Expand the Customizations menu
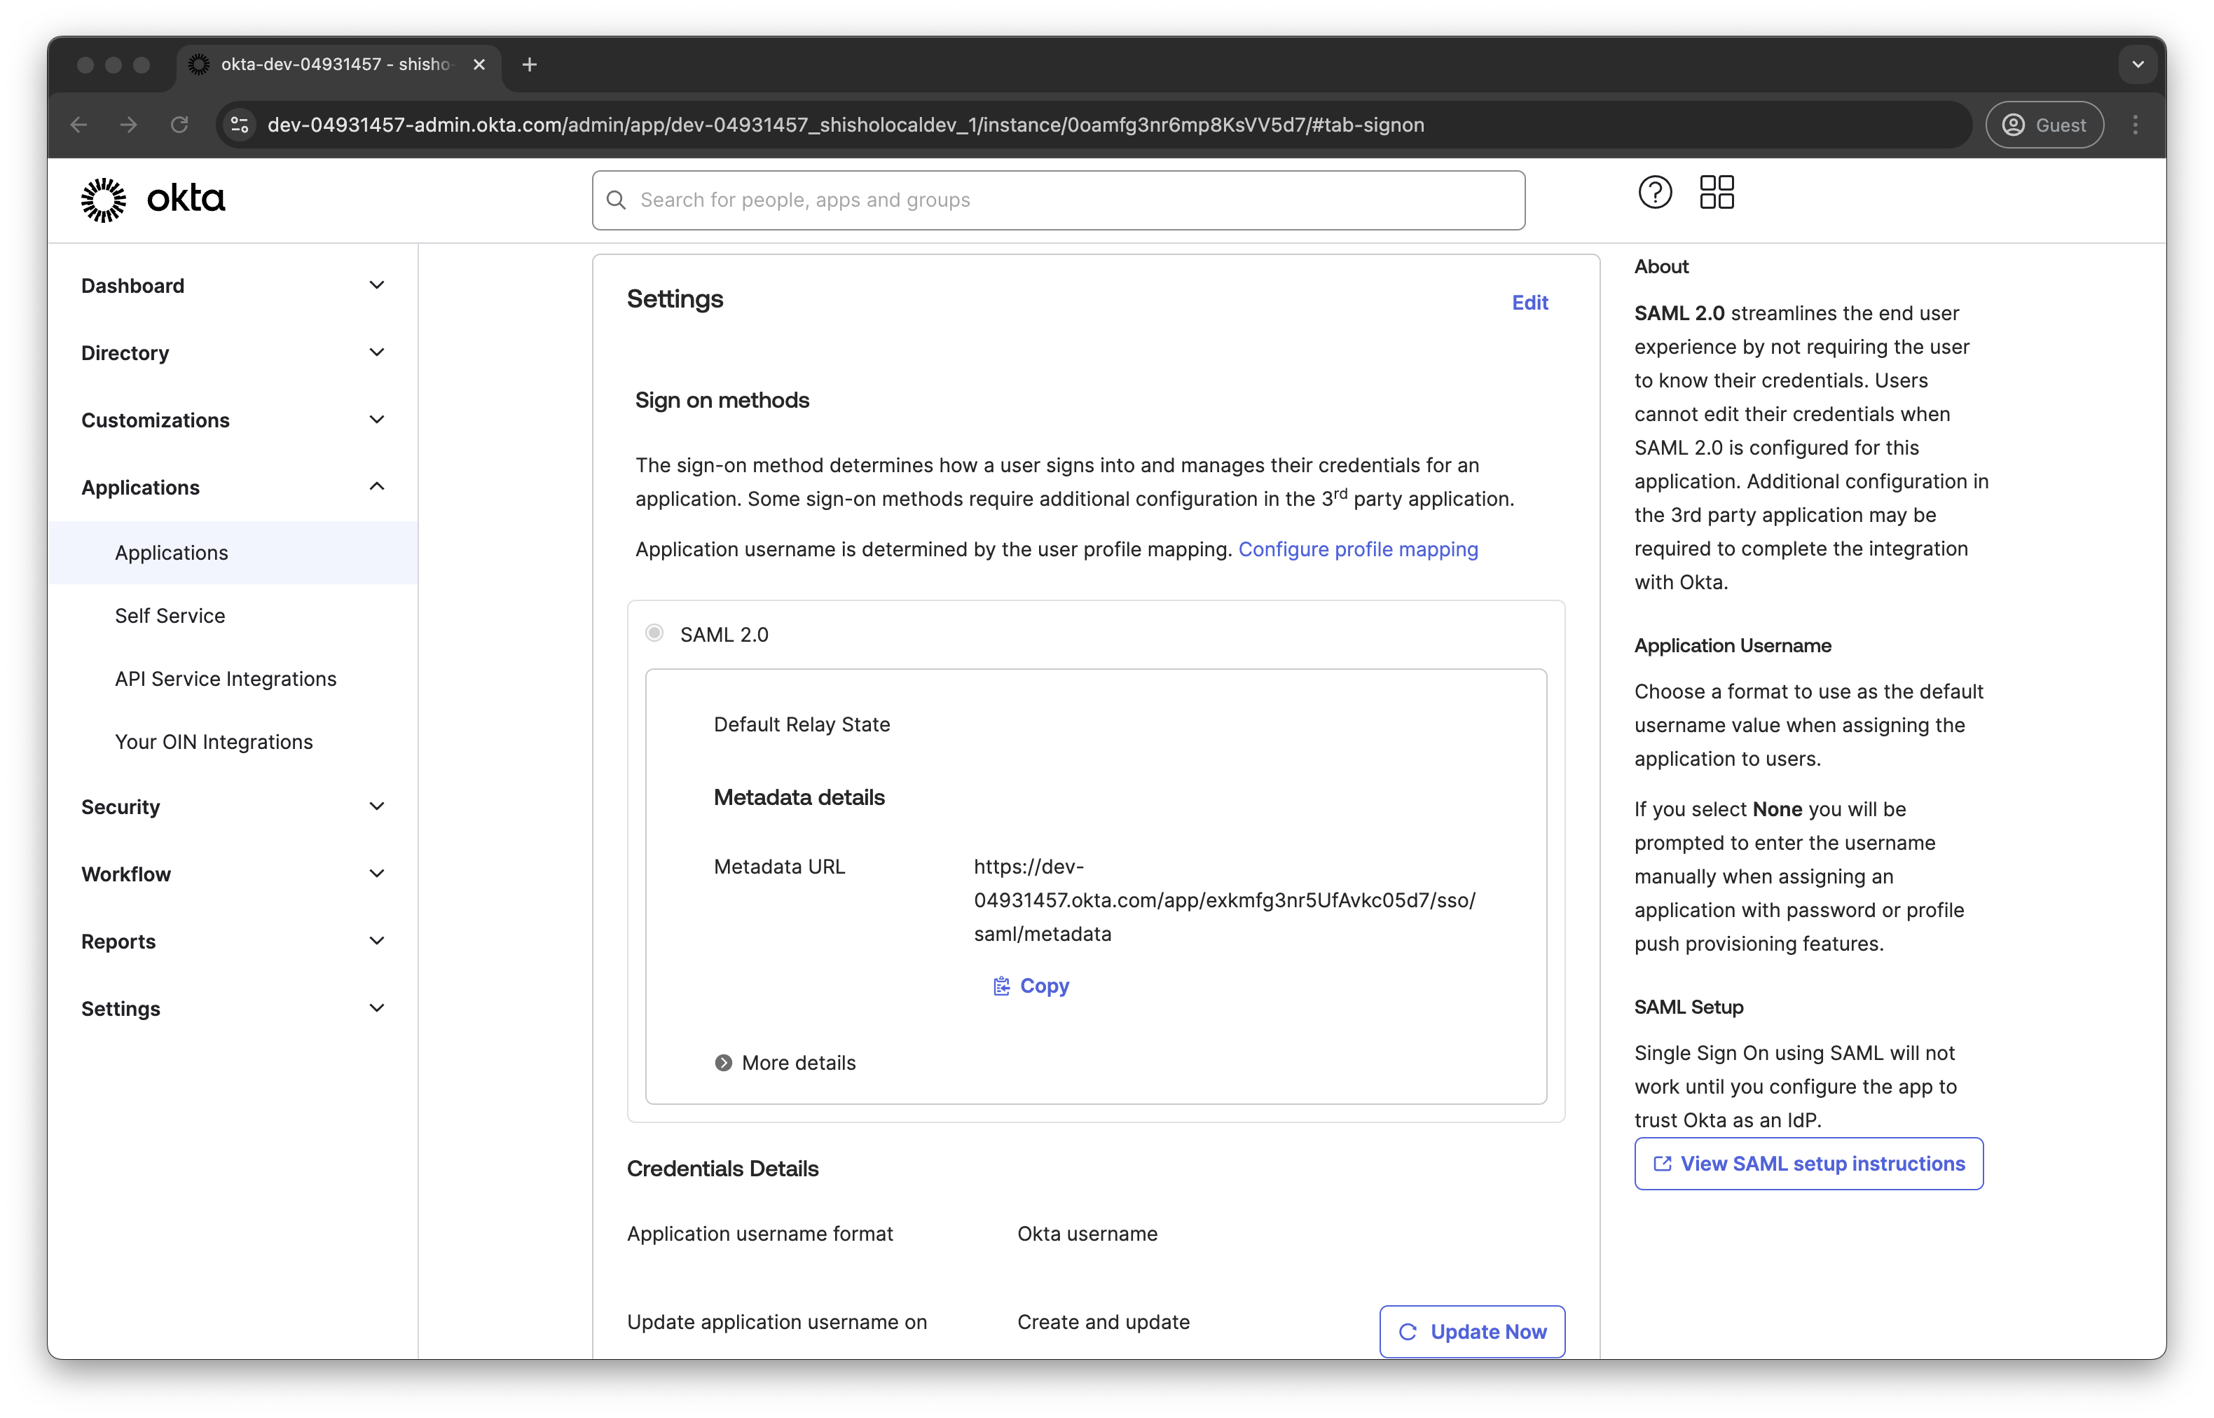 click(x=232, y=420)
